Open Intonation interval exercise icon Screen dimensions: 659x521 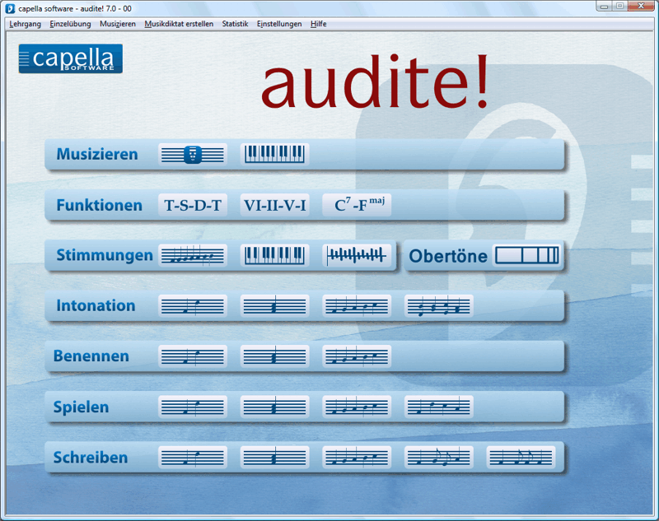pos(193,306)
